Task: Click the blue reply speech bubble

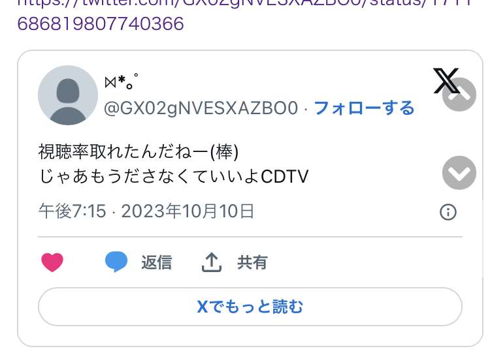Action: (116, 262)
